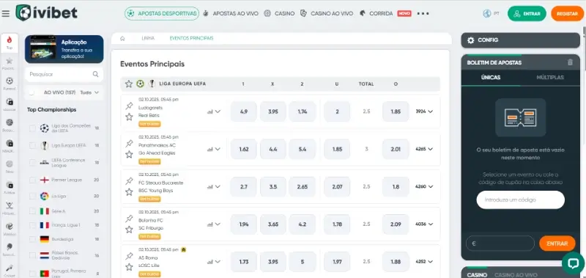Image resolution: width=586 pixels, height=278 pixels.
Task: Show more menu items via three dots
Action: coord(423,13)
